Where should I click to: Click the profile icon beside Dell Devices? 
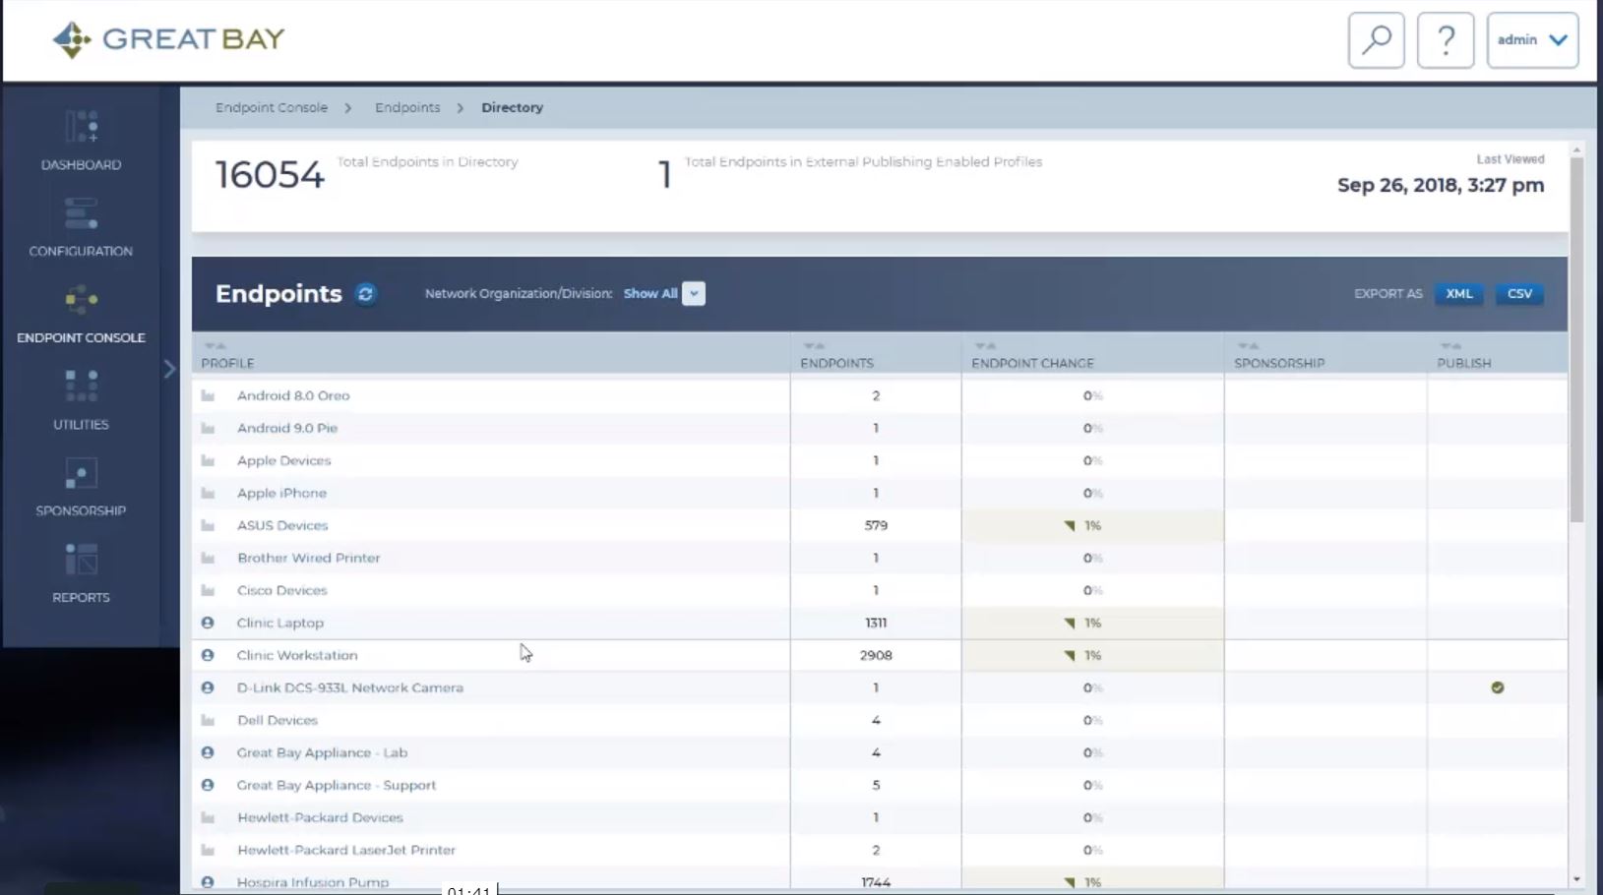pos(208,720)
